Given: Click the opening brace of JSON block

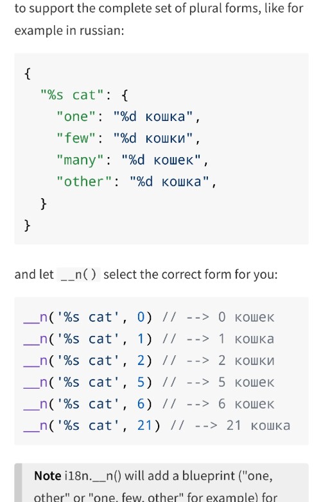Looking at the screenshot, I should point(28,73).
